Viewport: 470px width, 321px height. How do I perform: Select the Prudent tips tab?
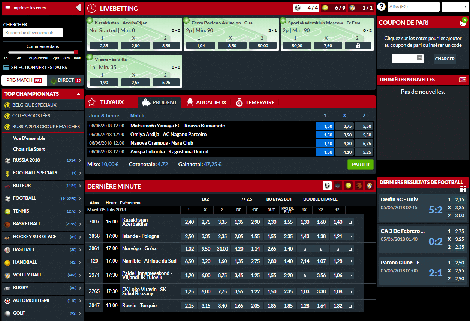click(x=159, y=102)
